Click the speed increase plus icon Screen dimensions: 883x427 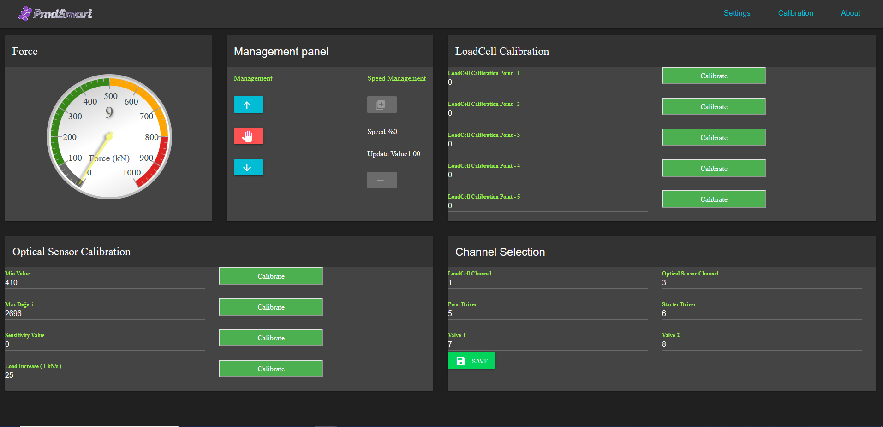click(x=382, y=105)
